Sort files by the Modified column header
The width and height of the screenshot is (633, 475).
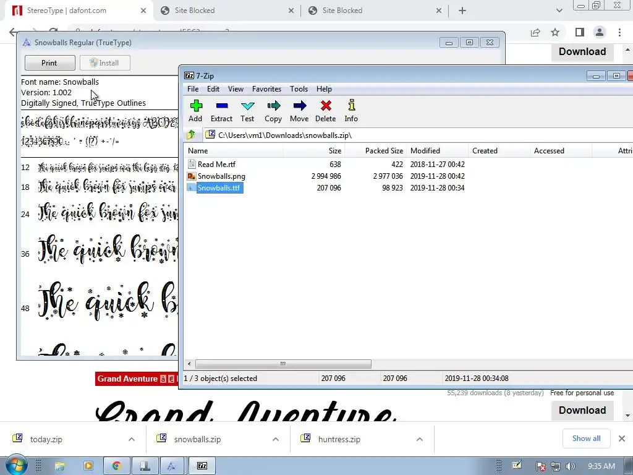point(438,151)
